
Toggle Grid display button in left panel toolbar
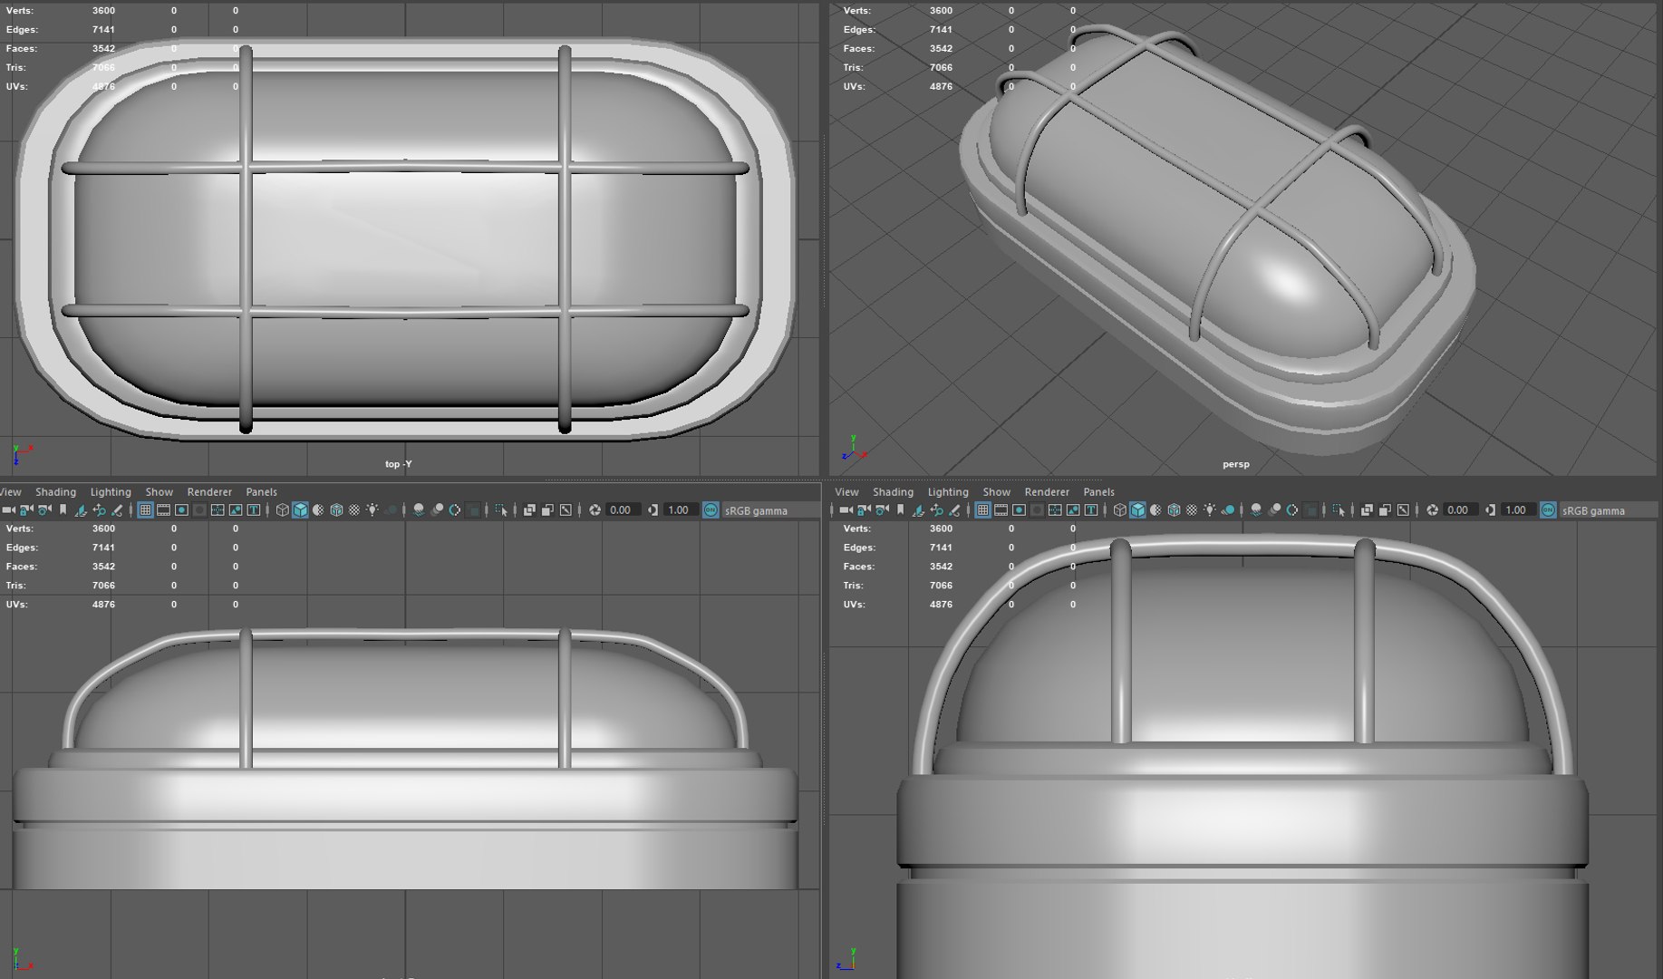click(145, 510)
